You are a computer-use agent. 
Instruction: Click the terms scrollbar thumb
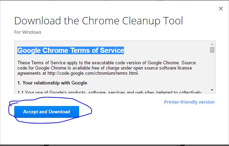coord(212,50)
